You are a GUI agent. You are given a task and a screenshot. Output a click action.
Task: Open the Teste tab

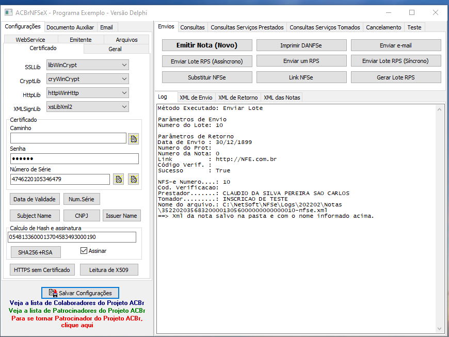(414, 27)
